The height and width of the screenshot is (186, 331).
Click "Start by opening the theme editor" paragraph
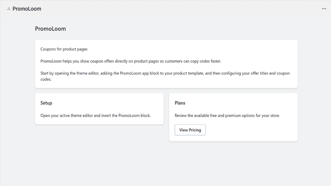tap(165, 76)
